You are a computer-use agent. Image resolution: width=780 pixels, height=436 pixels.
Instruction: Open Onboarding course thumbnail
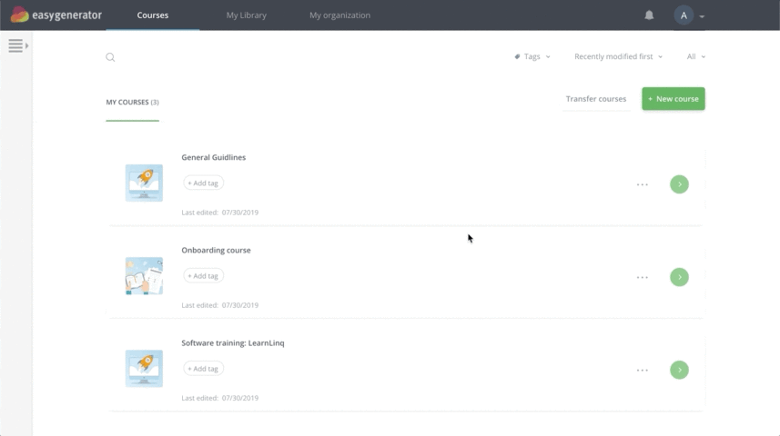[144, 275]
